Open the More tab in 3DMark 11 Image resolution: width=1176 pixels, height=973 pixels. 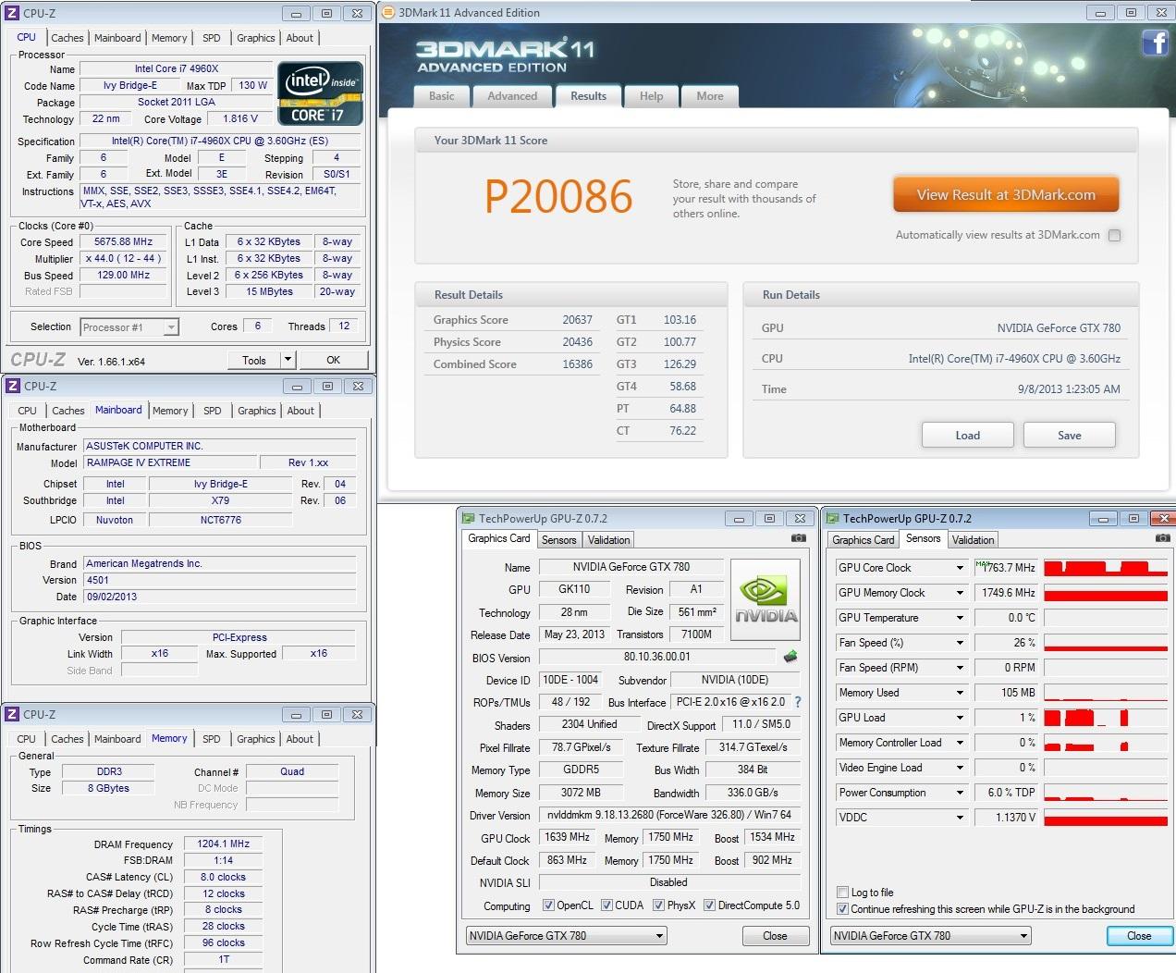click(x=710, y=96)
